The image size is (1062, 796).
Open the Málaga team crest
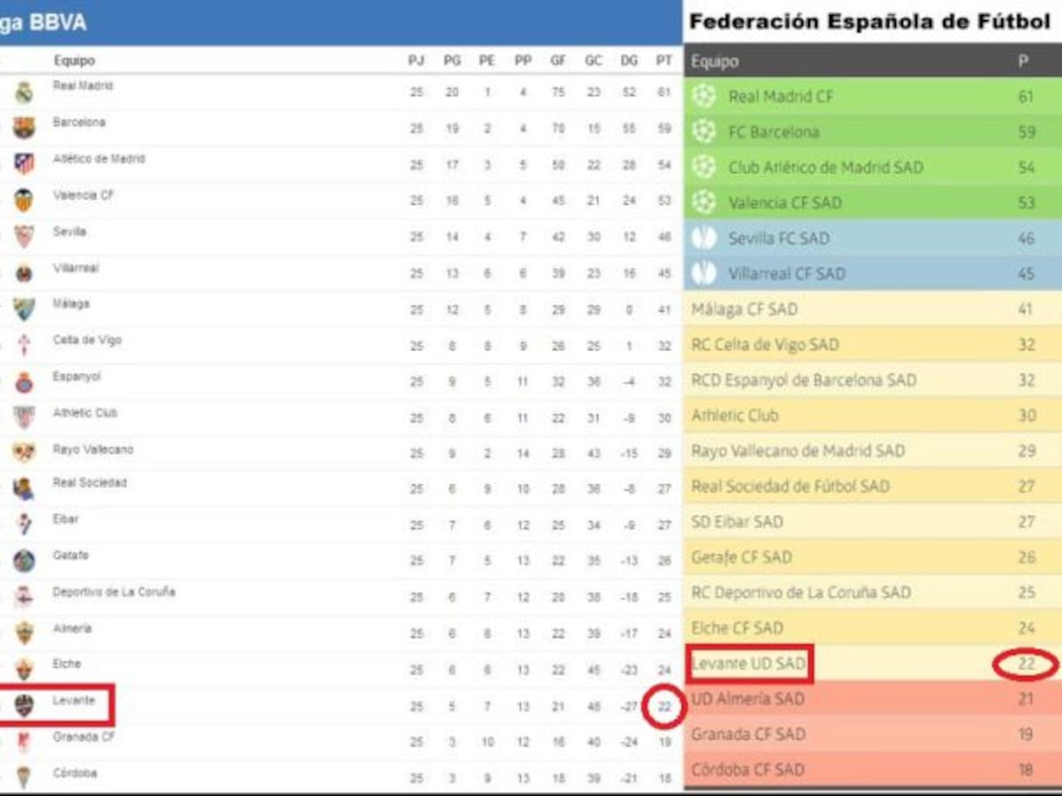point(24,309)
